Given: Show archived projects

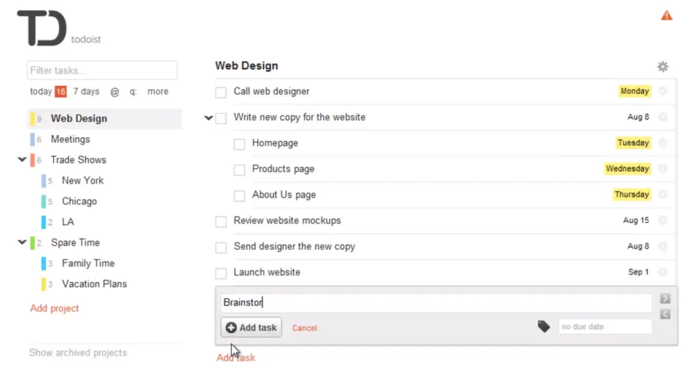Looking at the screenshot, I should click(x=77, y=352).
